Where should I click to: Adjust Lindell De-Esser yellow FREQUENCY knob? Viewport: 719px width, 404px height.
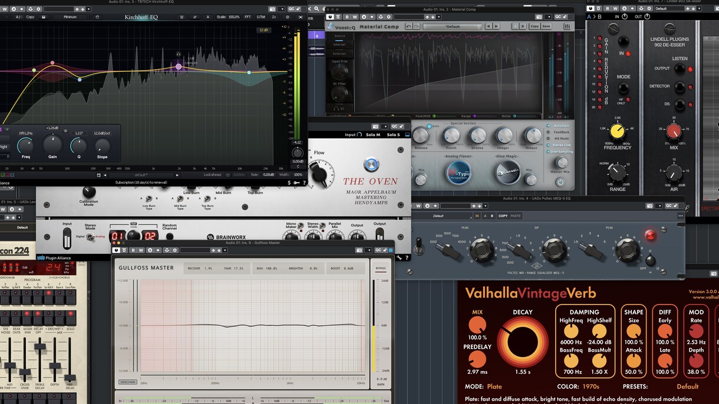tap(617, 131)
